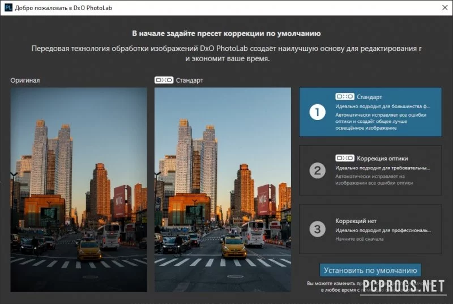Screen dimensions: 453x304
Task: Click the number 1 circle icon
Action: 317,112
